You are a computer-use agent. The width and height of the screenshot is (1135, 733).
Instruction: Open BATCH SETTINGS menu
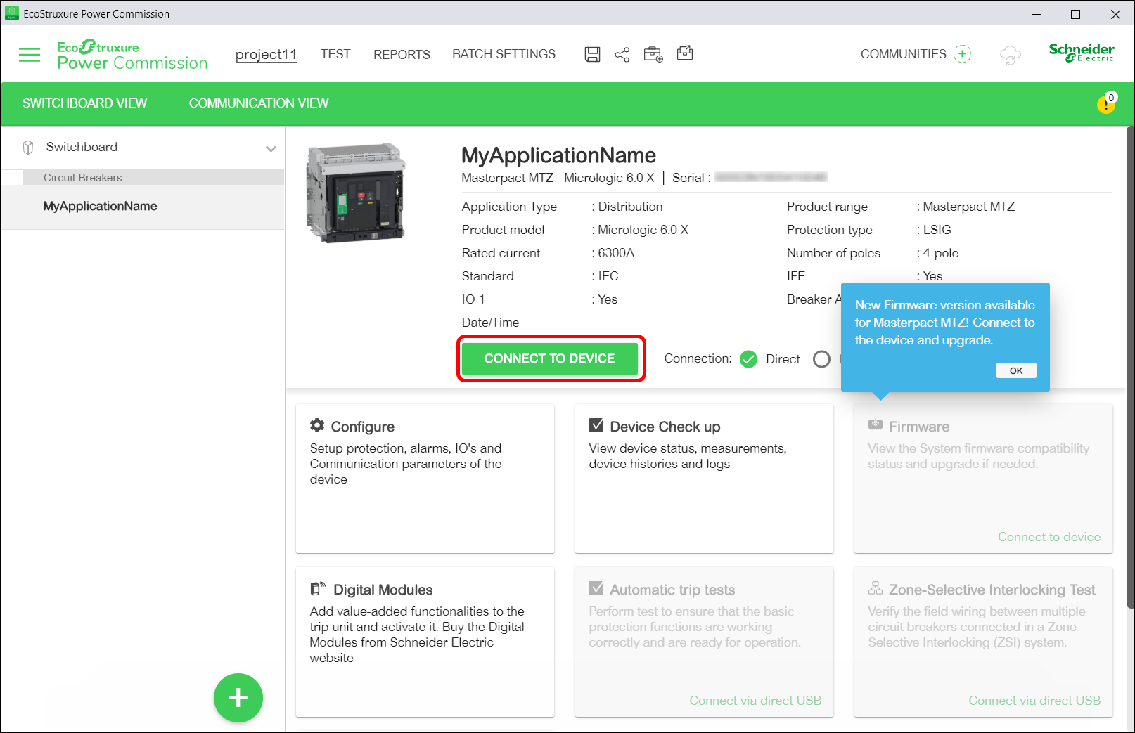504,54
